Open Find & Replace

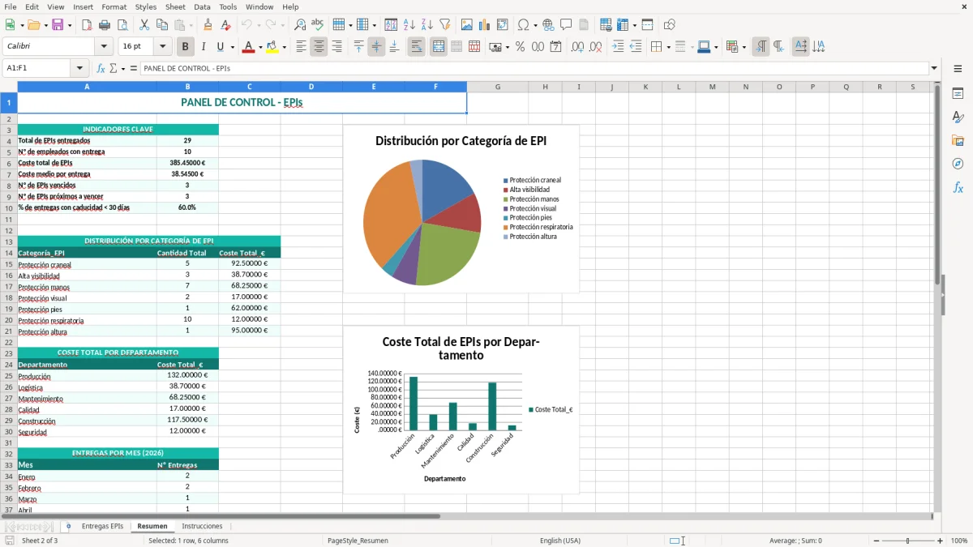point(300,25)
